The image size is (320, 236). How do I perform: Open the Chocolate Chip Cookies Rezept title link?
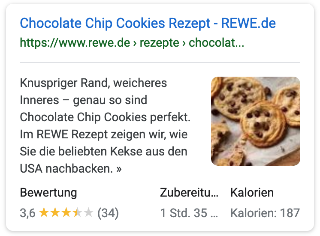[148, 23]
